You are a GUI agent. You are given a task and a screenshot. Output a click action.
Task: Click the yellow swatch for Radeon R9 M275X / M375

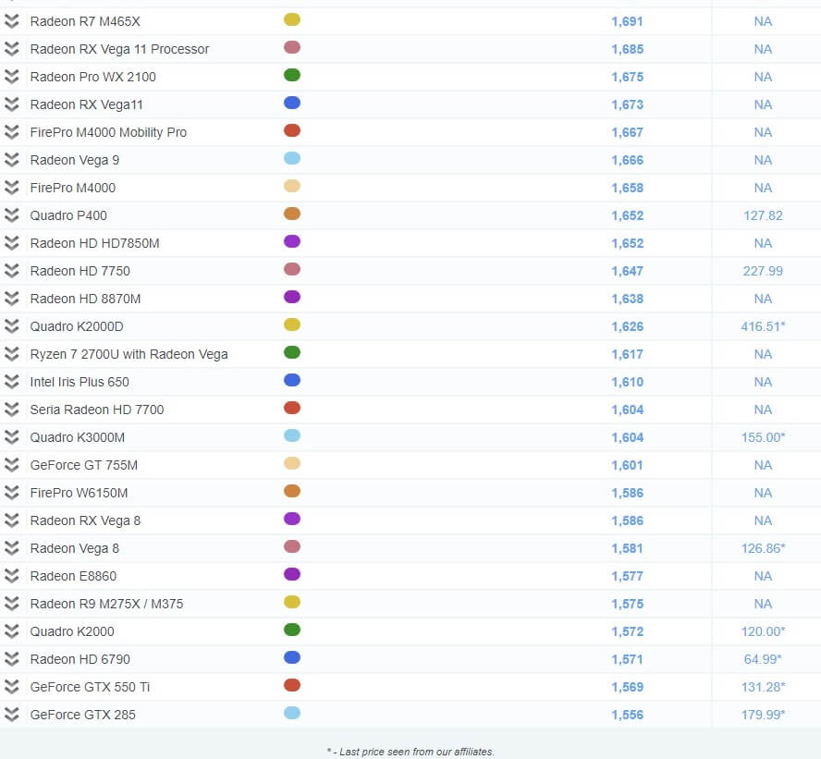pos(292,602)
